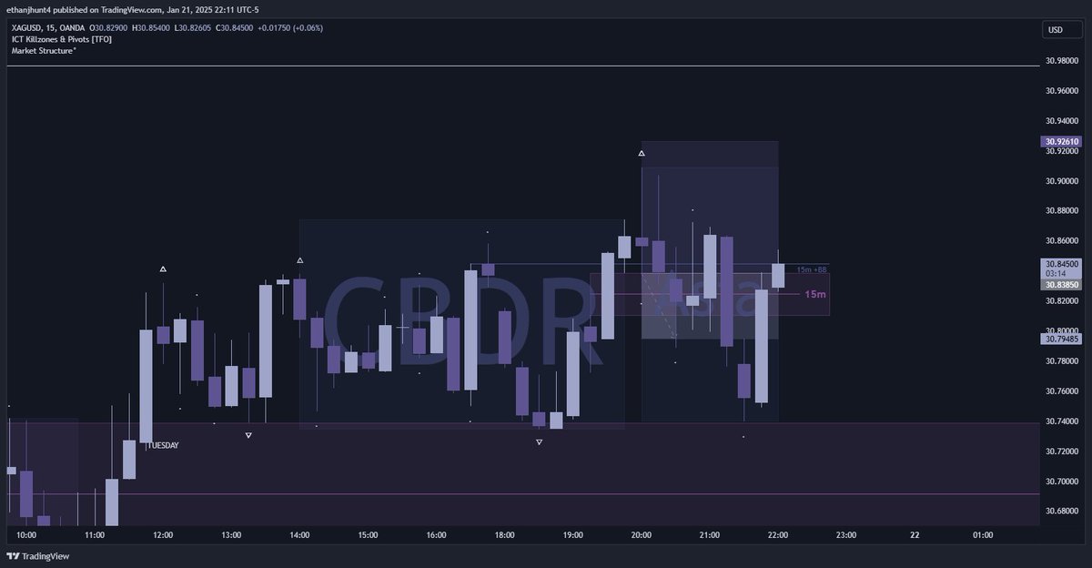The image size is (1092, 568).
Task: Click the 30.86000 price axis value
Action: coord(1062,241)
